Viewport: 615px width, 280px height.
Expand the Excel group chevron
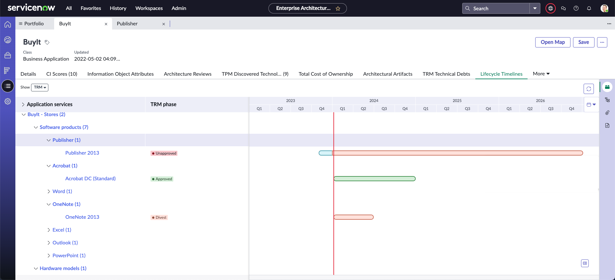pyautogui.click(x=49, y=230)
